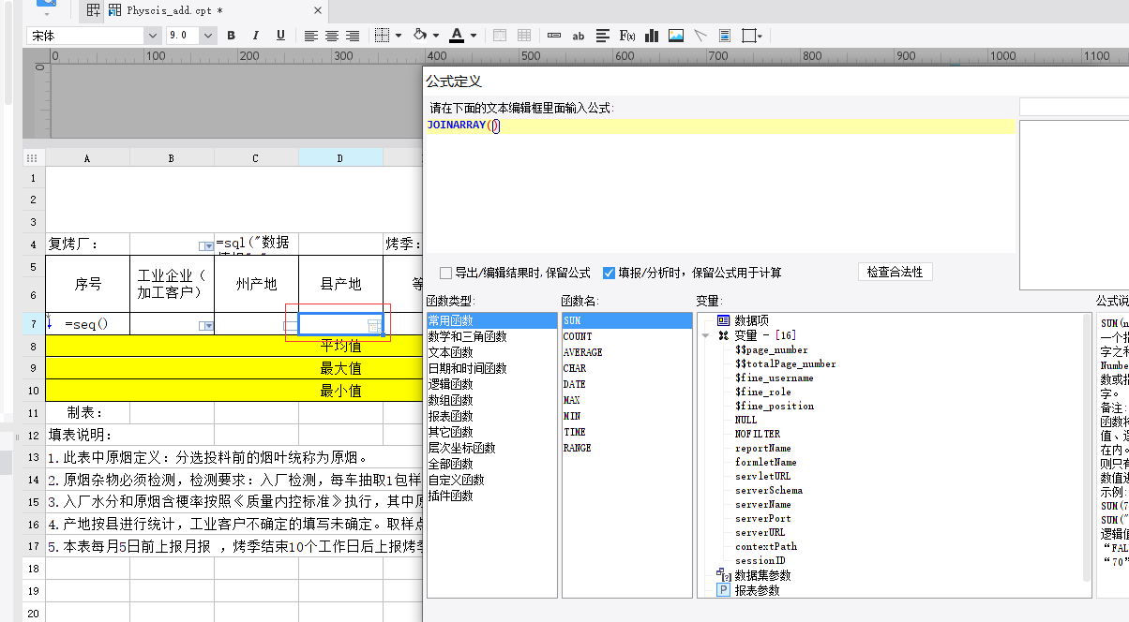The image size is (1129, 622).
Task: Toggle italic formatting in the toolbar
Action: (256, 36)
